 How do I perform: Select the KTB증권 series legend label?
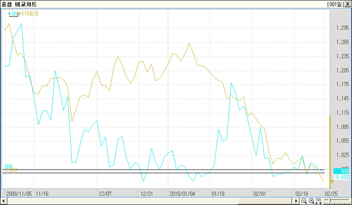[x=30, y=14]
